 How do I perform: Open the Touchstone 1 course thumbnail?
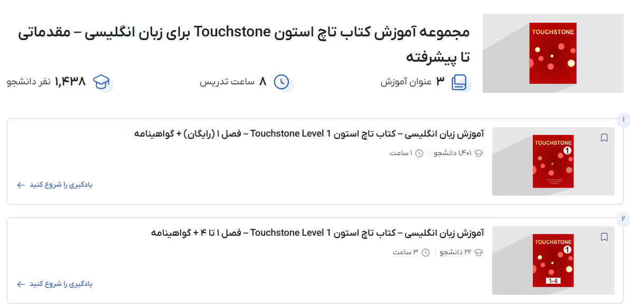pyautogui.click(x=553, y=161)
